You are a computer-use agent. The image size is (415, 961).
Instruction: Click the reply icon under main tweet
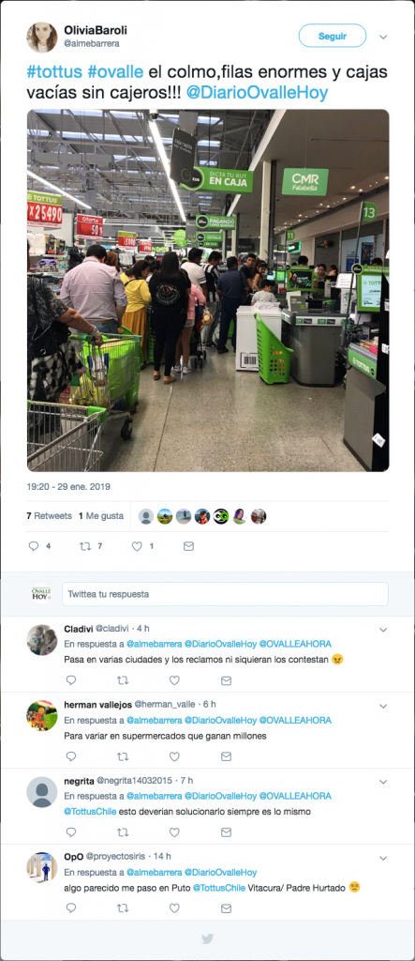(34, 546)
